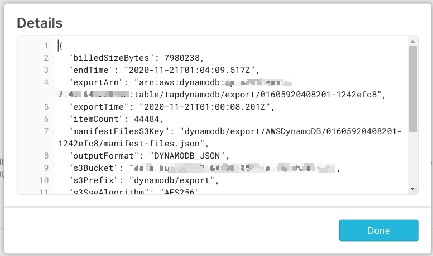
Task: Click line number 7 in the gutter
Action: click(46, 131)
